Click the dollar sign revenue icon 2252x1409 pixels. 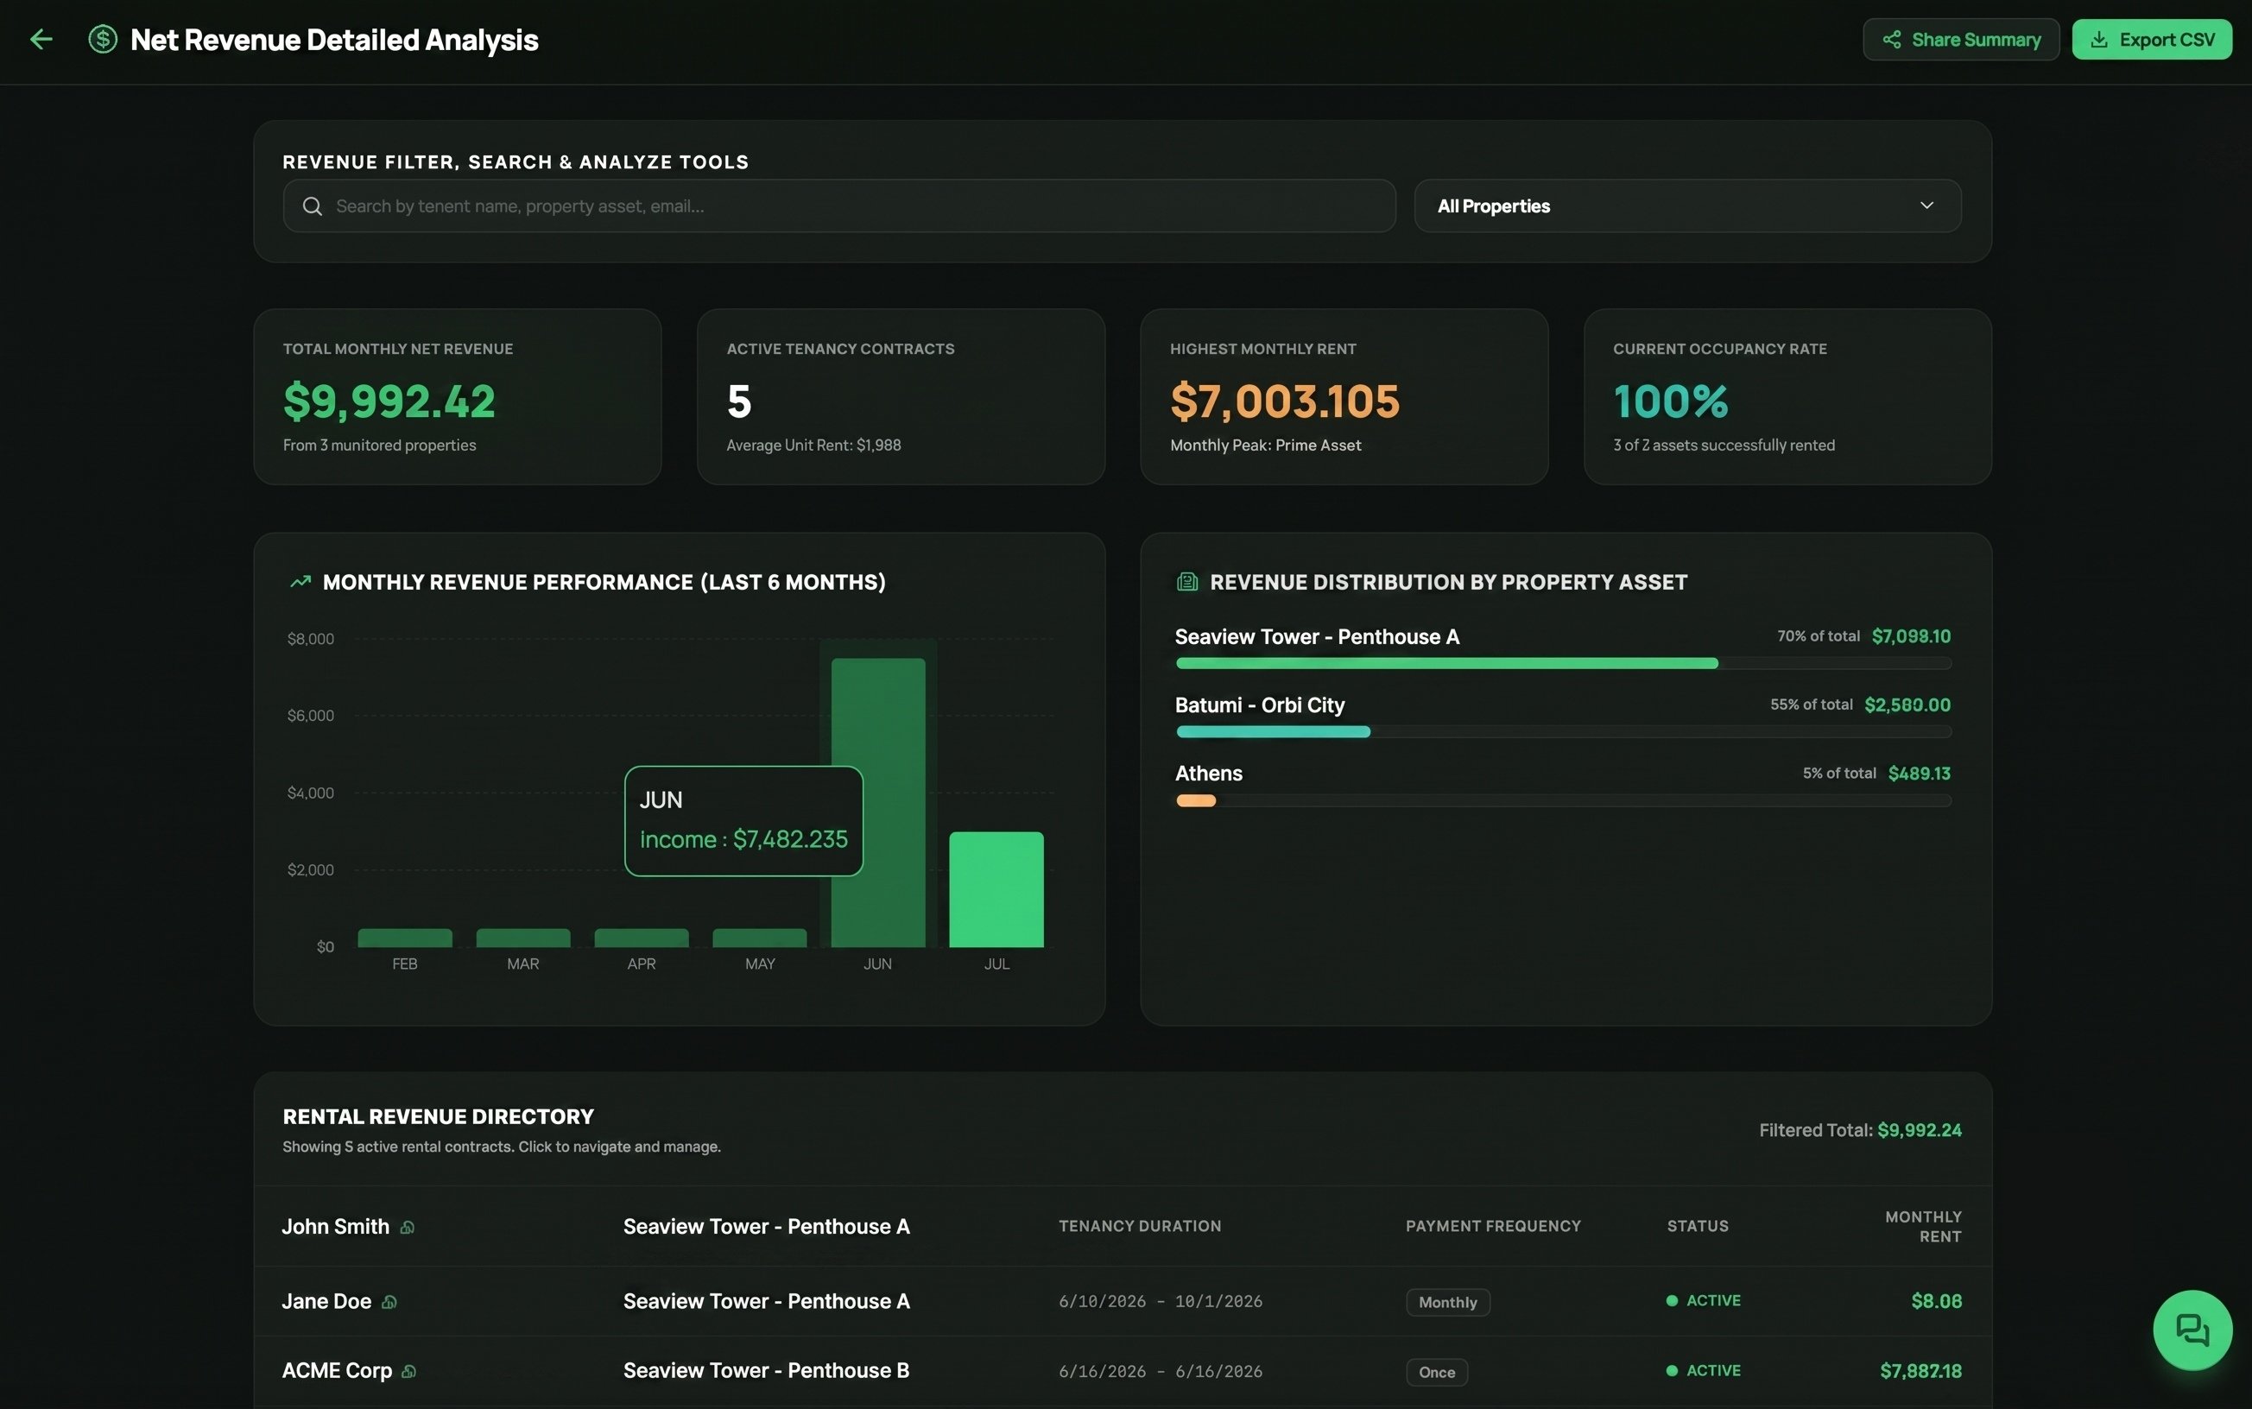(103, 39)
